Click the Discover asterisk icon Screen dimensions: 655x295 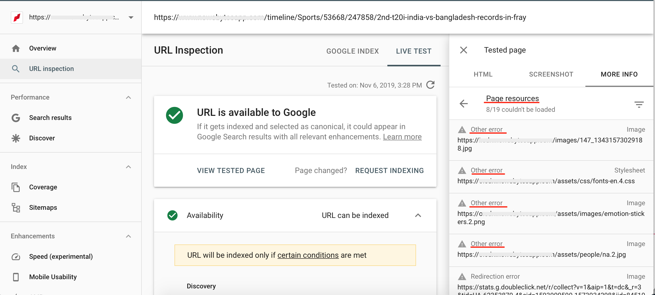pos(16,138)
